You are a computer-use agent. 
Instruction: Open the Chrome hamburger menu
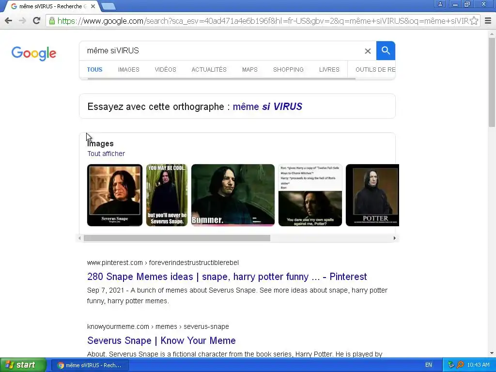488,21
